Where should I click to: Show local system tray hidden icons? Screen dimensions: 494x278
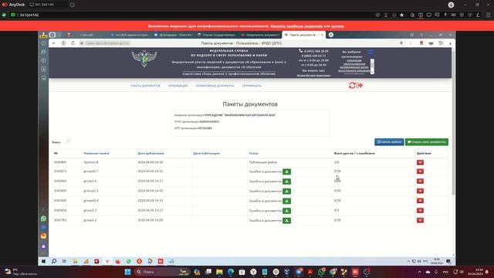[x=419, y=272]
